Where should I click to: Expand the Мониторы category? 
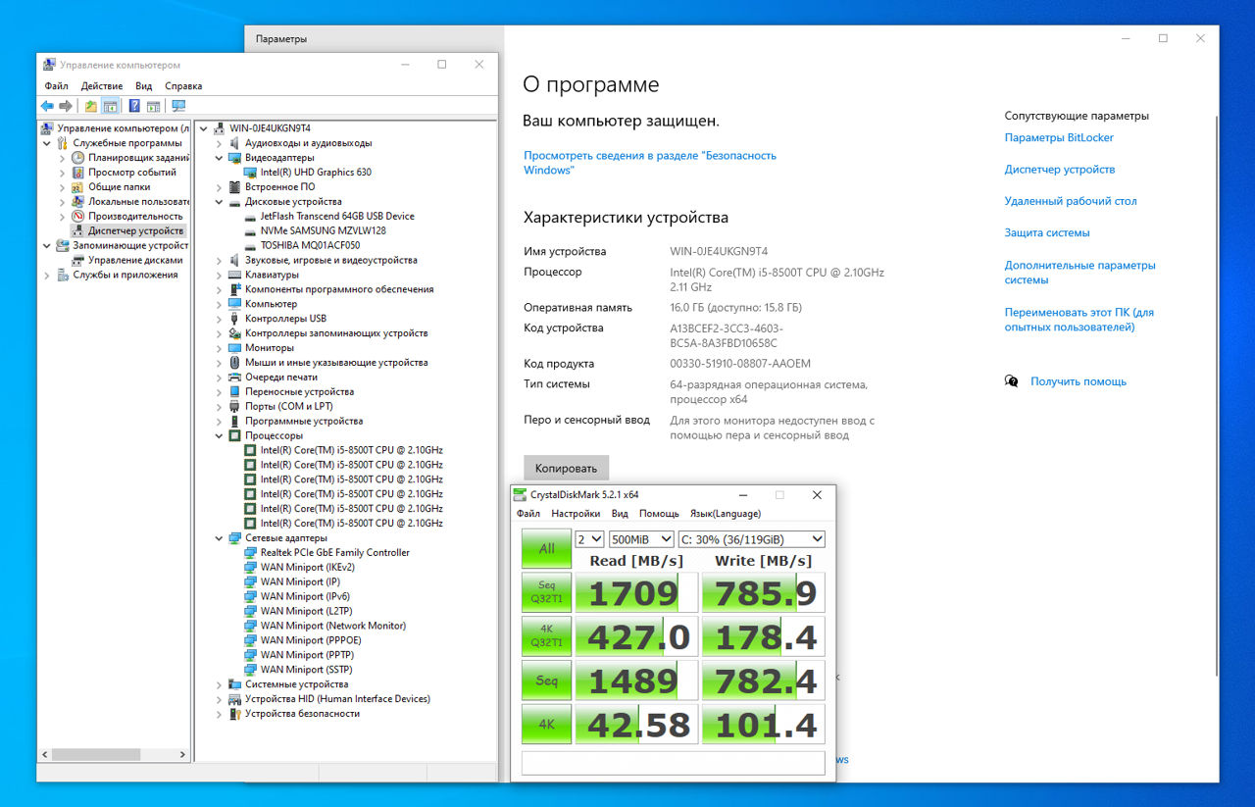pyautogui.click(x=220, y=348)
